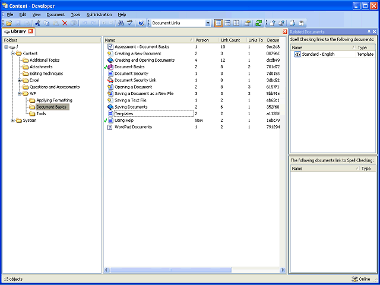Open the Help menu

(x=122, y=14)
